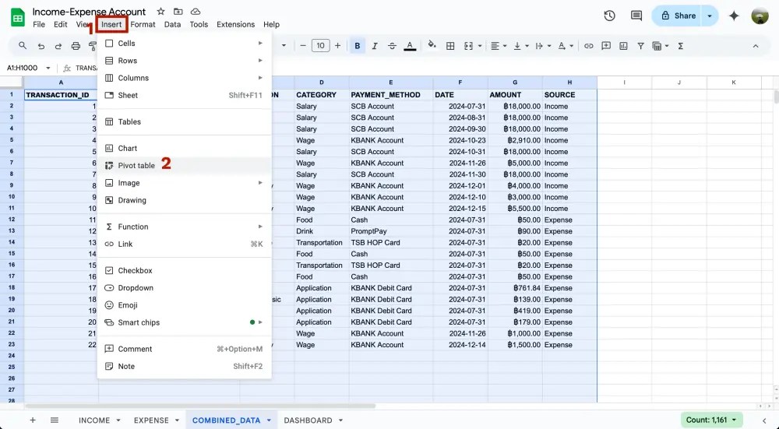Screen dimensions: 779x429
Task: Open the COMBINED_DATA tab dropdown arrow
Action: pos(269,420)
